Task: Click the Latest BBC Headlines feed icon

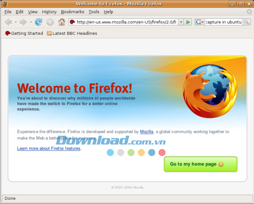Action: click(49, 33)
